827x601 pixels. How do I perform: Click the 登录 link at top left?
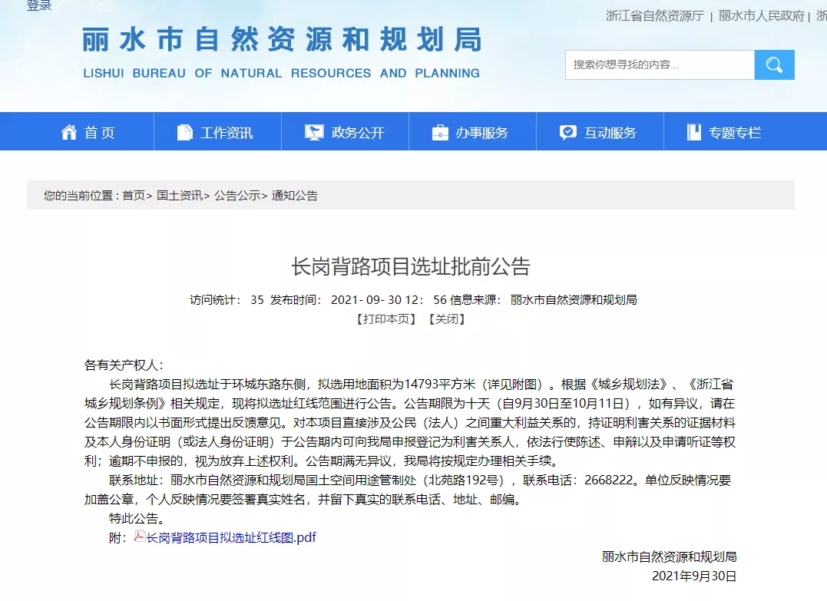39,5
